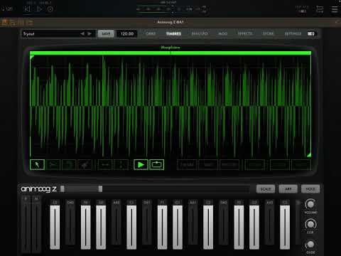341x256 pixels.
Task: Click the last dim Morphview toolbar button
Action: click(x=301, y=165)
